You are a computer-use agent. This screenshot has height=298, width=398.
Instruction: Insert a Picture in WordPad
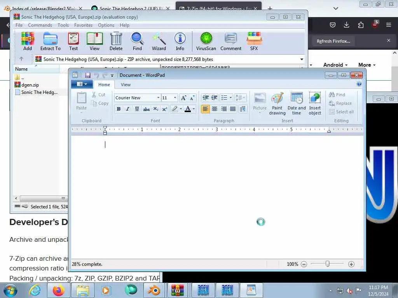260,103
